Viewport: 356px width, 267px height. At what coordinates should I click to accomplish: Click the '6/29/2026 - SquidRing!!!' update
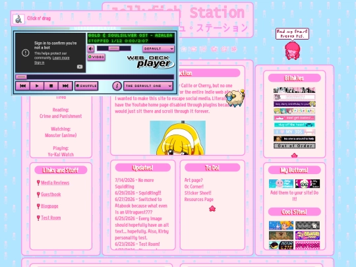point(138,193)
